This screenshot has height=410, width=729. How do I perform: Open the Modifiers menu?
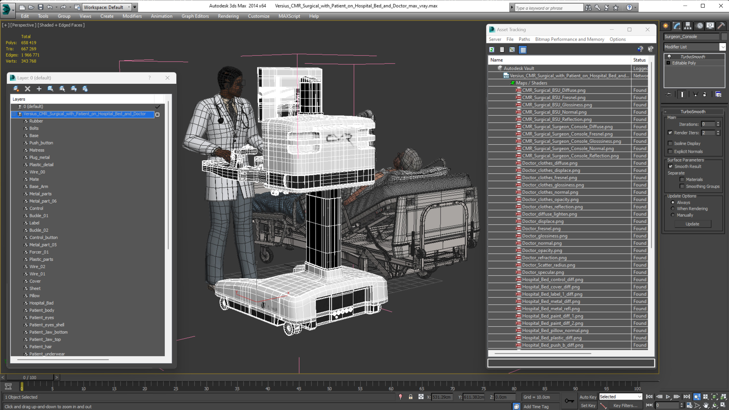[x=132, y=16]
